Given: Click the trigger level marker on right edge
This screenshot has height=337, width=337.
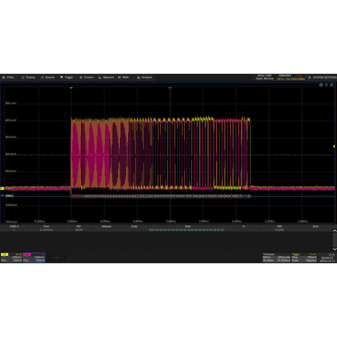Looking at the screenshot, I should (334, 146).
